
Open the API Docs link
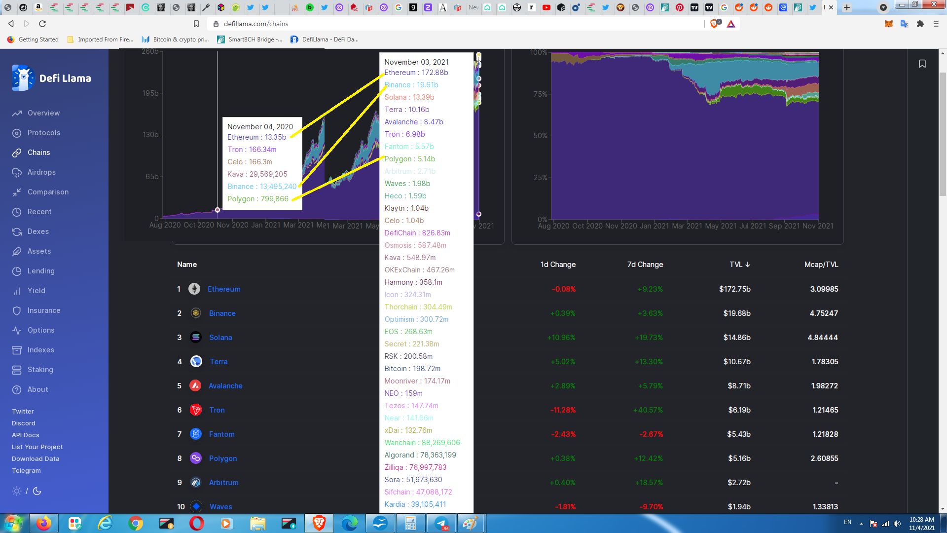pos(26,435)
